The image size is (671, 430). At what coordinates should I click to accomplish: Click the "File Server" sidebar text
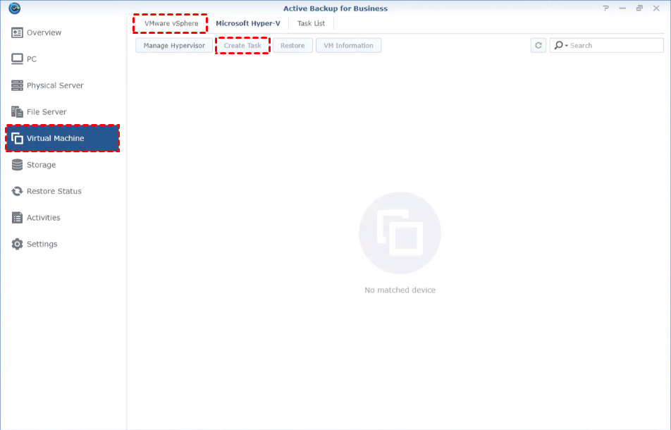[47, 111]
